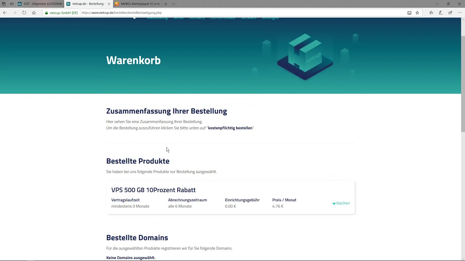Switch to the МИКО Интеграция 1С tab
The image size is (465, 261).
click(x=137, y=4)
